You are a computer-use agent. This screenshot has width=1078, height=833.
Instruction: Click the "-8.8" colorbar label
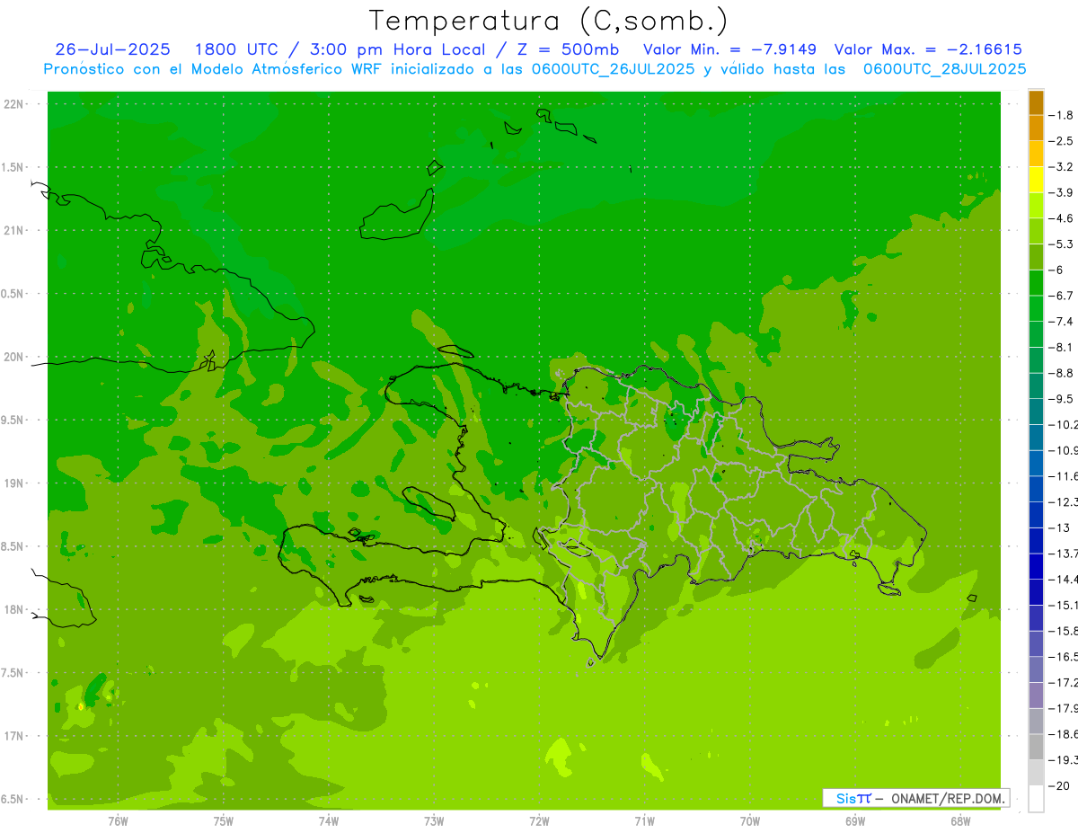click(x=1061, y=373)
